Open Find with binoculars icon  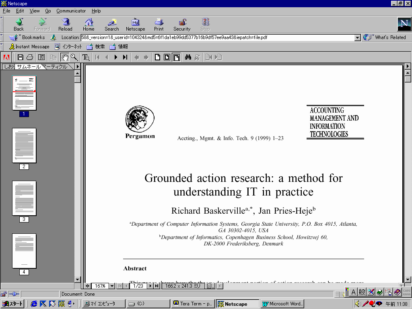click(188, 57)
